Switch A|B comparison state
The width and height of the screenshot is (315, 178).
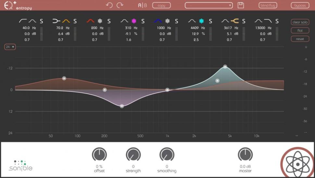click(143, 5)
